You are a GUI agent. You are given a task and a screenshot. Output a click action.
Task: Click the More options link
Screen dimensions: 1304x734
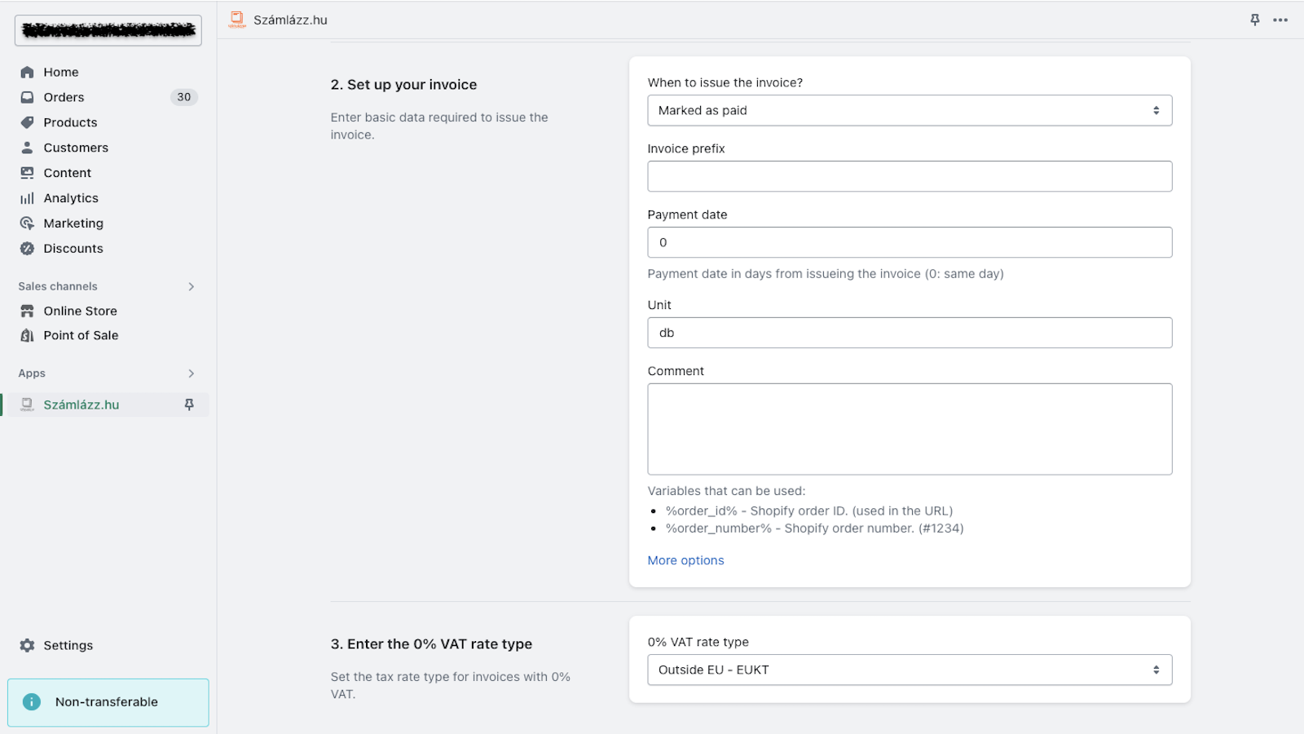685,560
